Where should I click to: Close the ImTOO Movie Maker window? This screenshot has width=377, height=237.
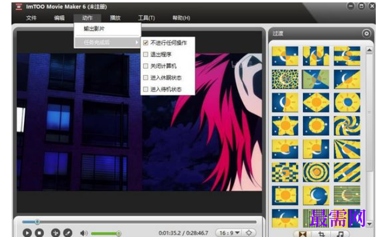(x=372, y=6)
